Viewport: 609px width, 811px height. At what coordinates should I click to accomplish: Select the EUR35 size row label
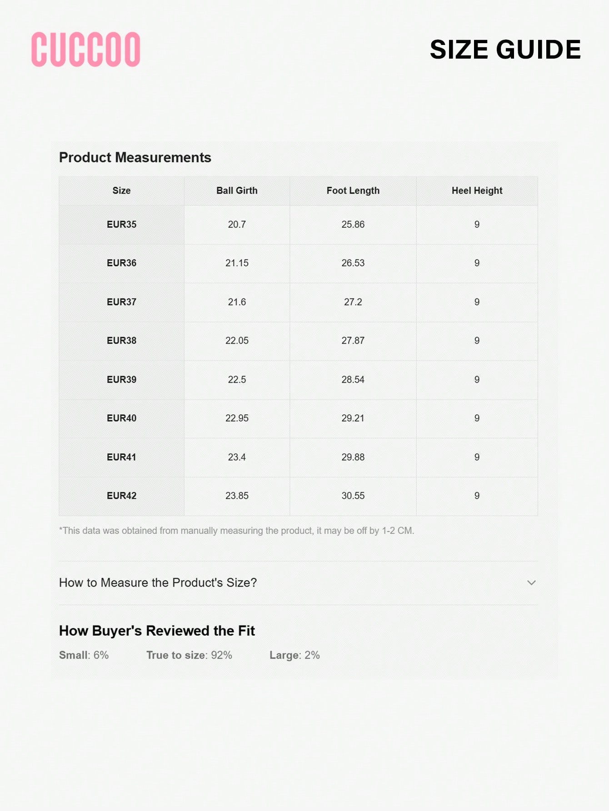click(x=121, y=224)
